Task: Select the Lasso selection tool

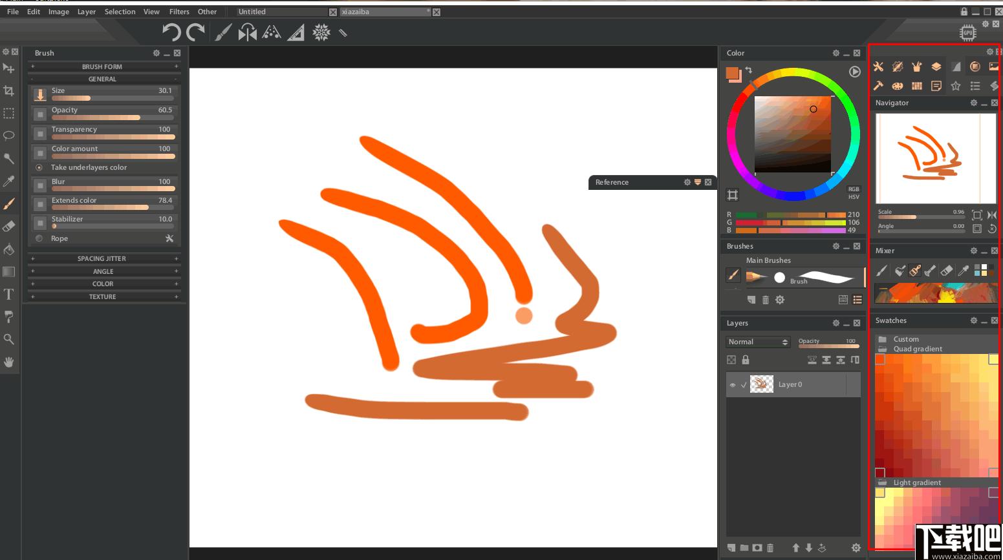Action: (x=9, y=136)
